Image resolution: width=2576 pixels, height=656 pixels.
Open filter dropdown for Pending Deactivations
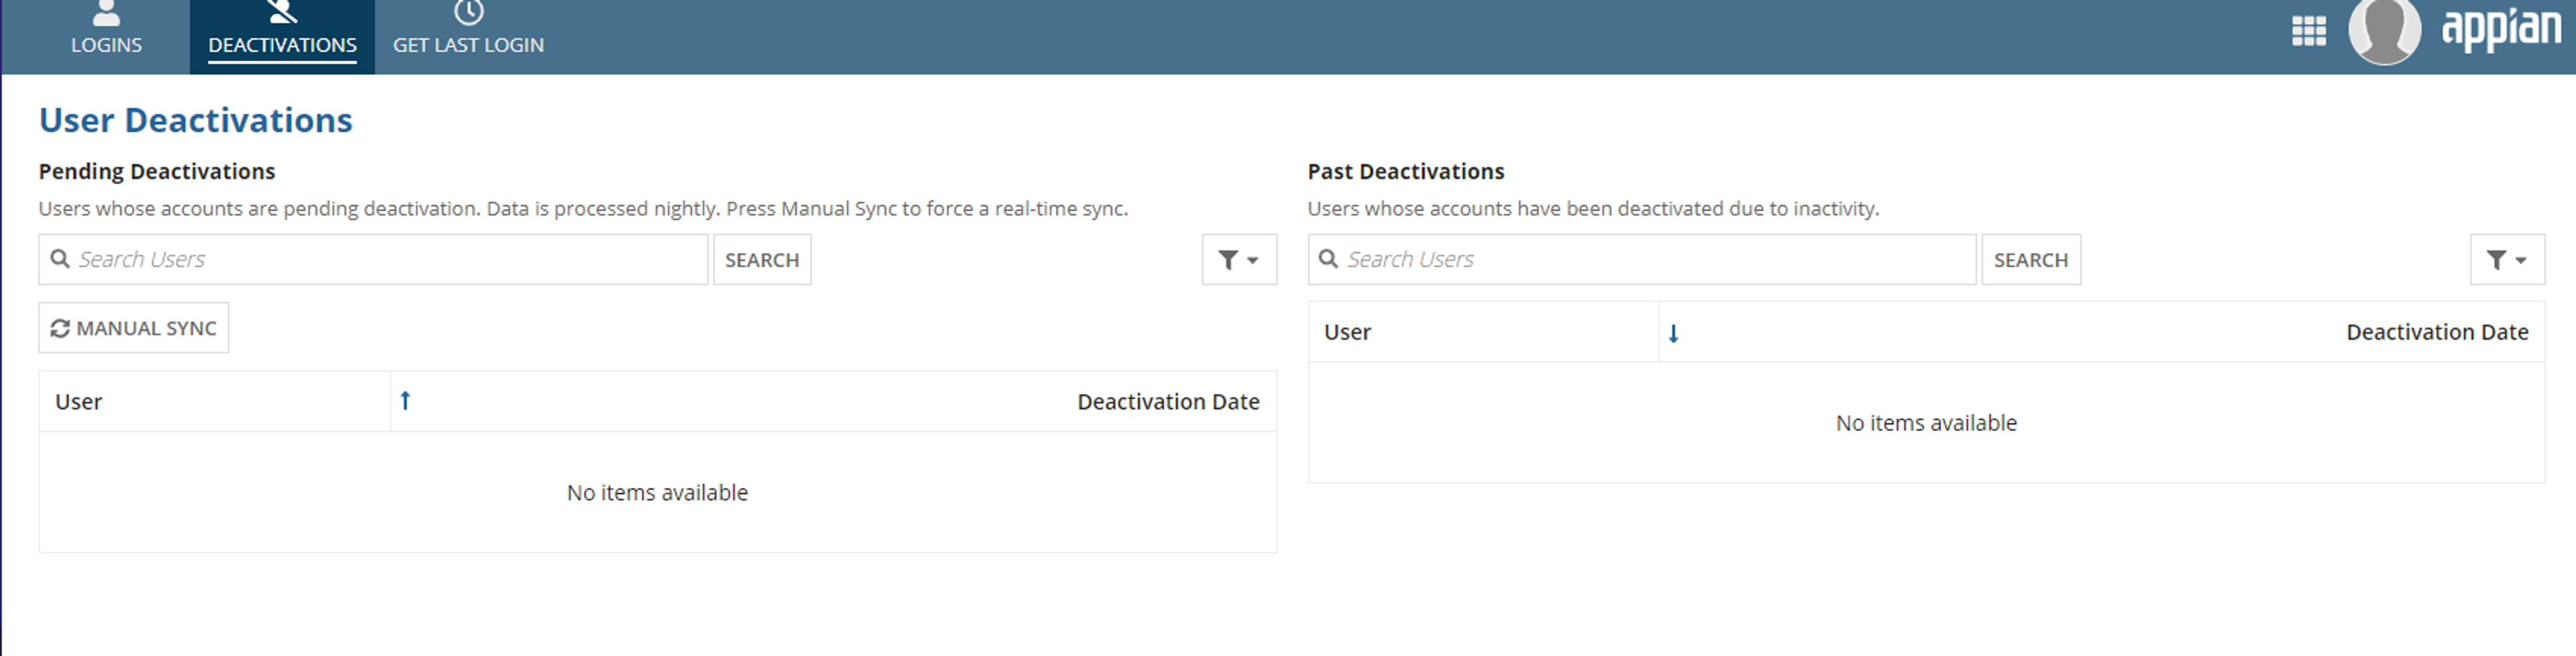[1239, 259]
